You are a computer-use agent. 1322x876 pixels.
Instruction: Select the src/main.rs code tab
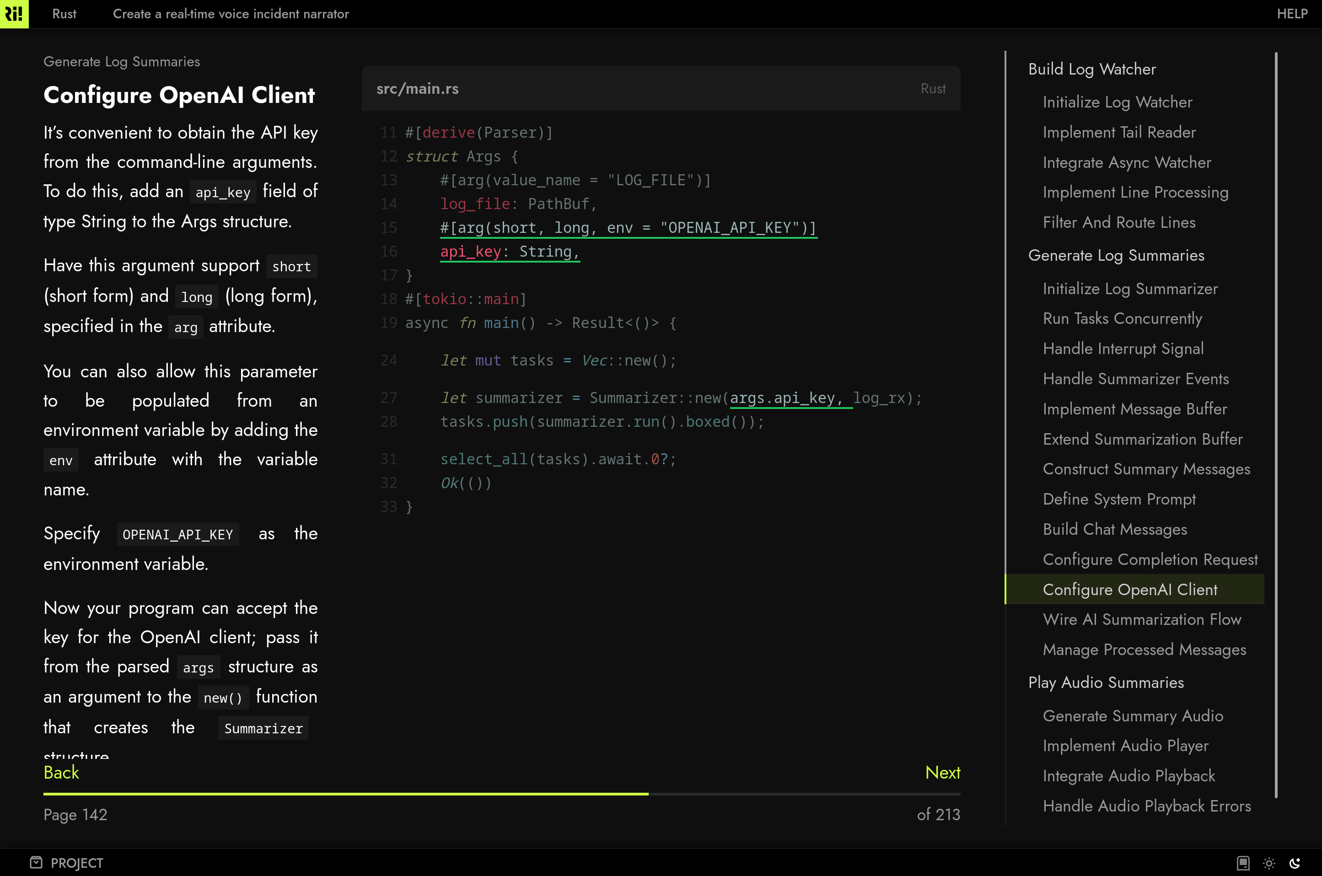click(x=417, y=88)
